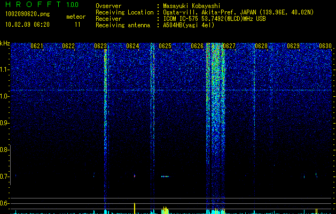336x214 pixels.
Task: Click the 0621 time marker
Action: click(37, 46)
